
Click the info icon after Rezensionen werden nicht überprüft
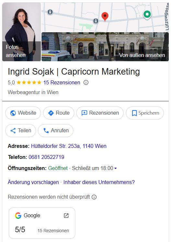point(94,197)
